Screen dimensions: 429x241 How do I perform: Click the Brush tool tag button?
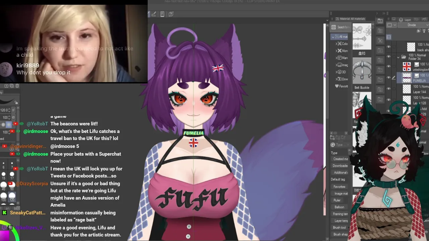click(340, 228)
